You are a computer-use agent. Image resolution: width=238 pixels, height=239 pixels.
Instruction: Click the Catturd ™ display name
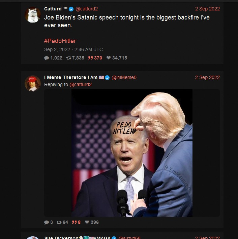56,9
